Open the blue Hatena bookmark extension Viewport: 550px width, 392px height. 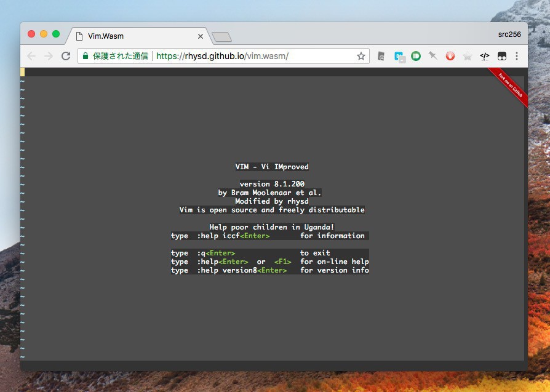[399, 57]
